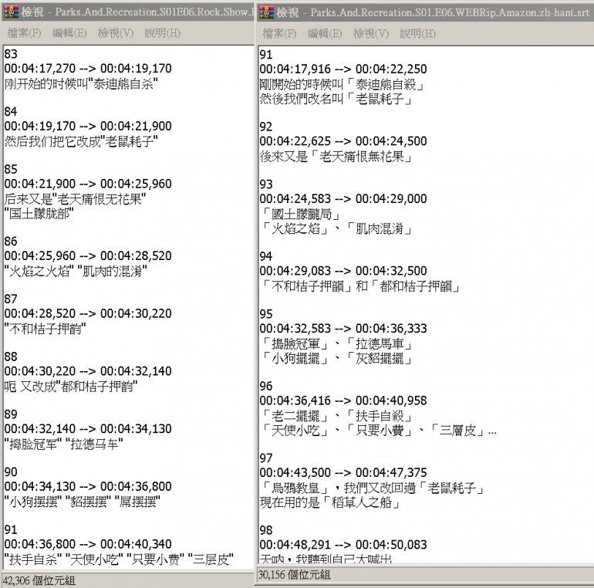Click line 「小狗擺擺」、「灰貂擺擺」
Viewport: 594px width, 588px height.
[336, 358]
